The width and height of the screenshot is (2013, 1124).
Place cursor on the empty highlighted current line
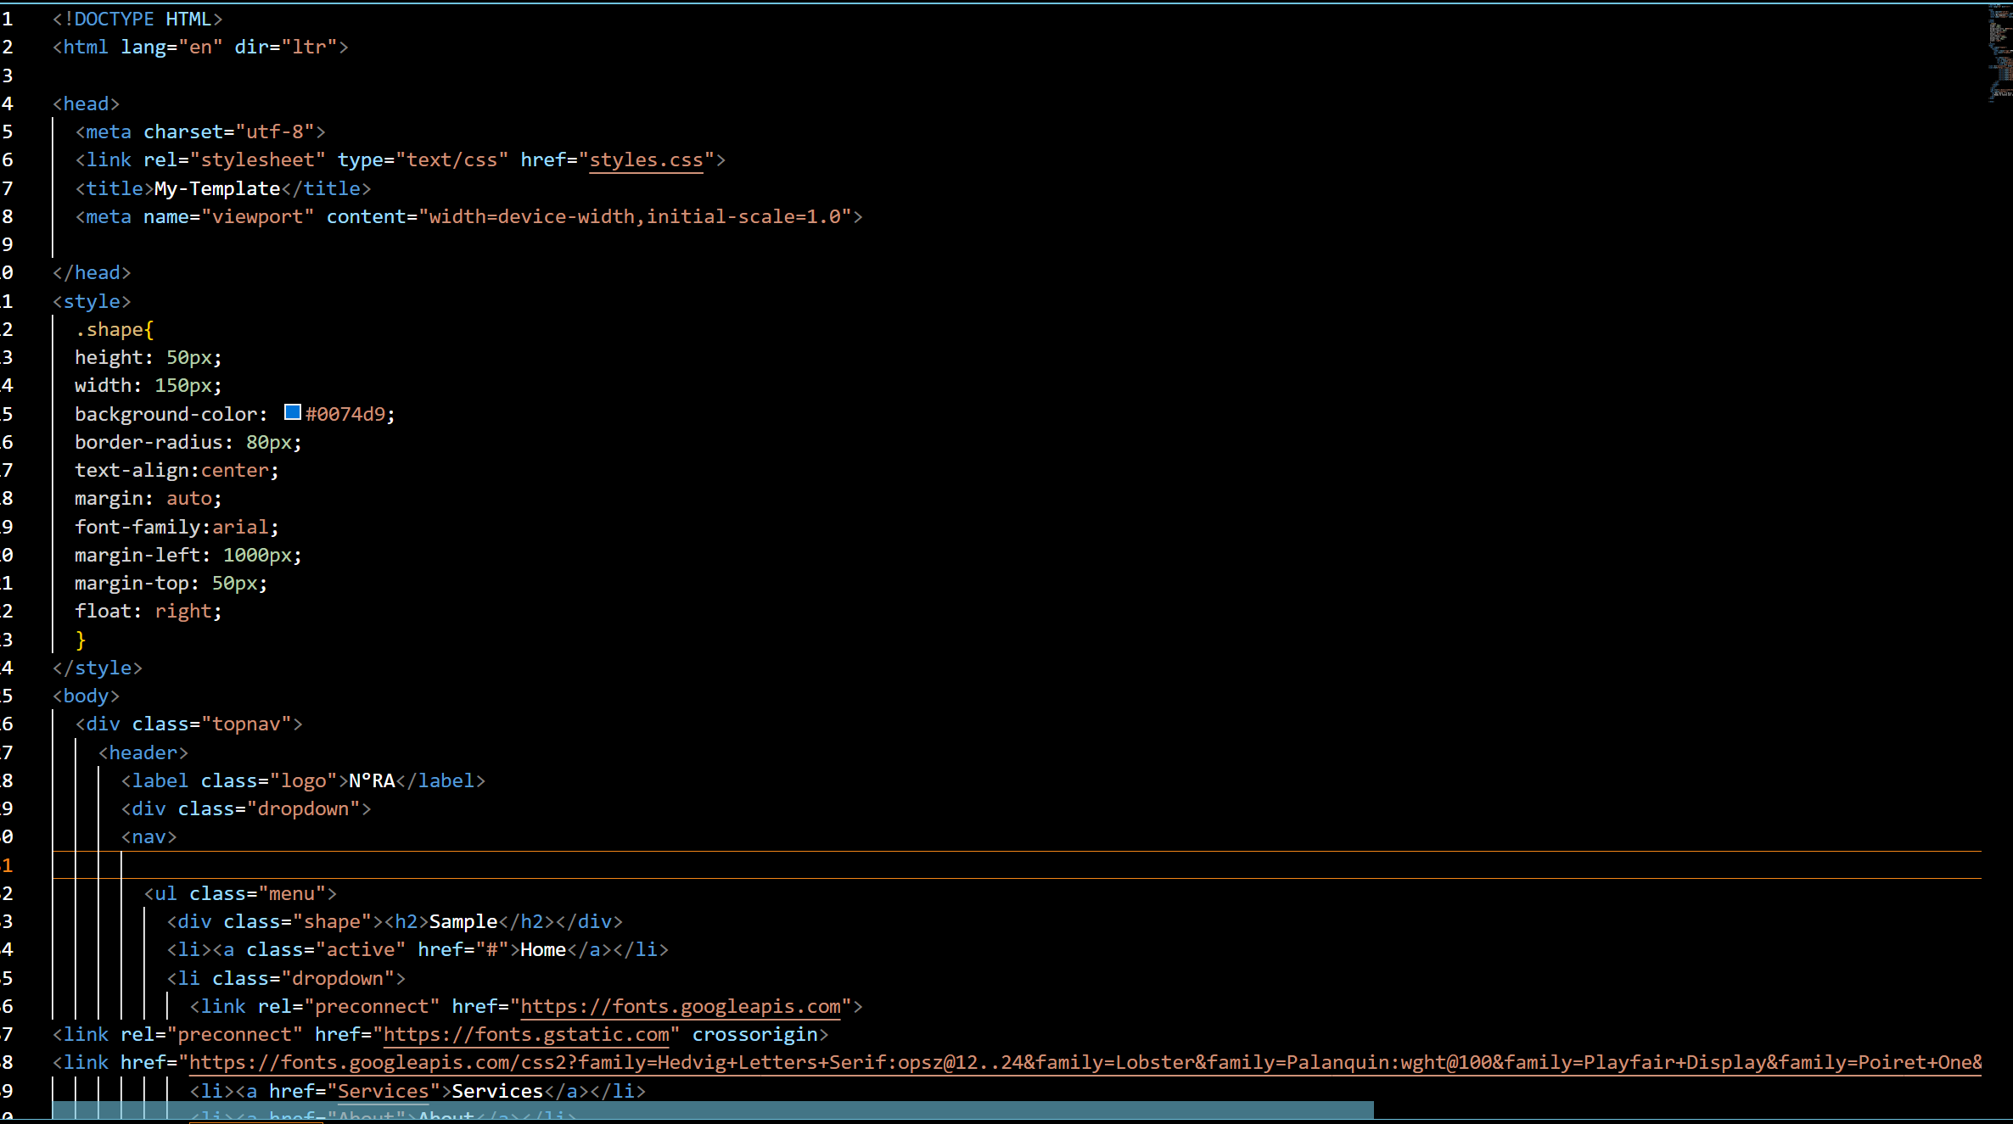1017,865
